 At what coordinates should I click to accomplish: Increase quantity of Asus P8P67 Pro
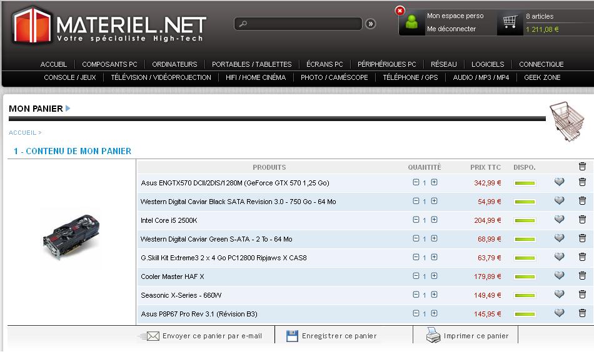pyautogui.click(x=434, y=313)
